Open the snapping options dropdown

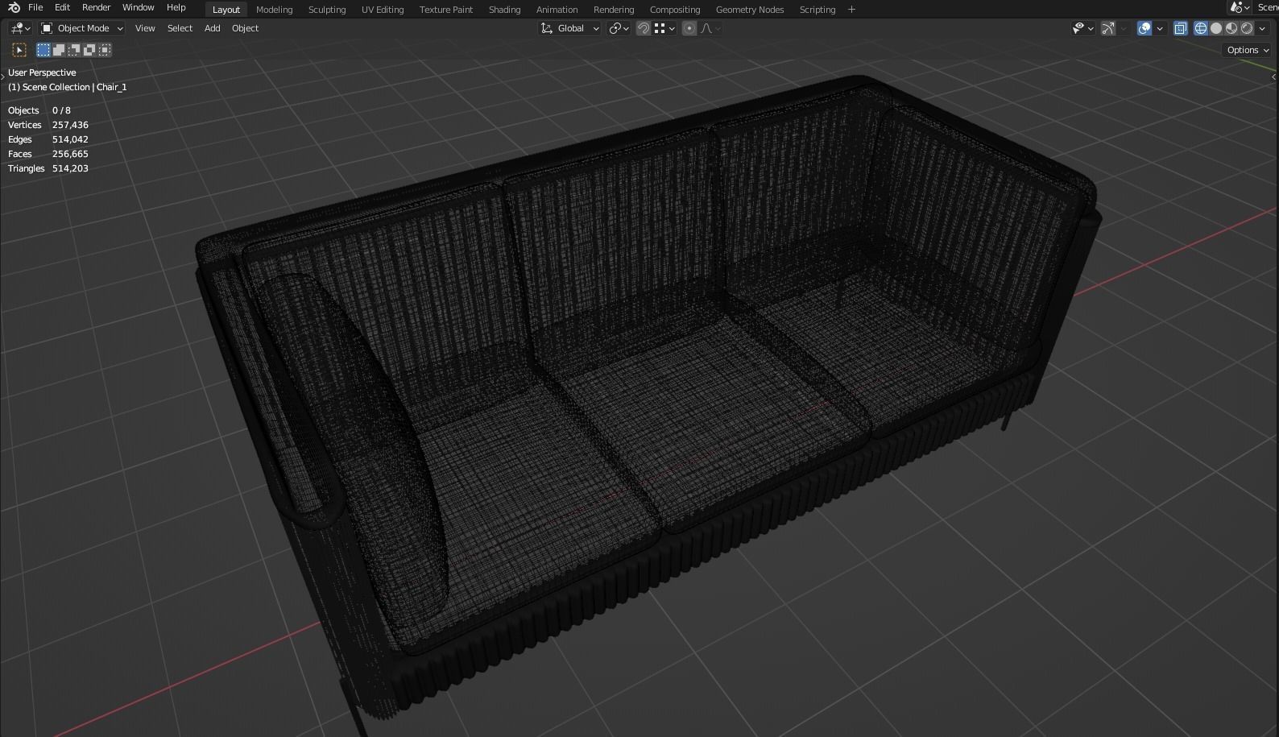[x=664, y=28]
